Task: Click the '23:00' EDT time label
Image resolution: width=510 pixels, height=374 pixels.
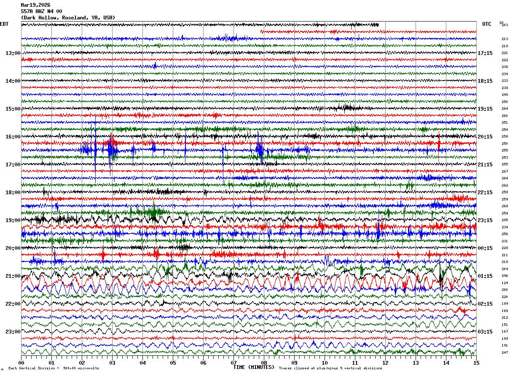Action: point(13,331)
